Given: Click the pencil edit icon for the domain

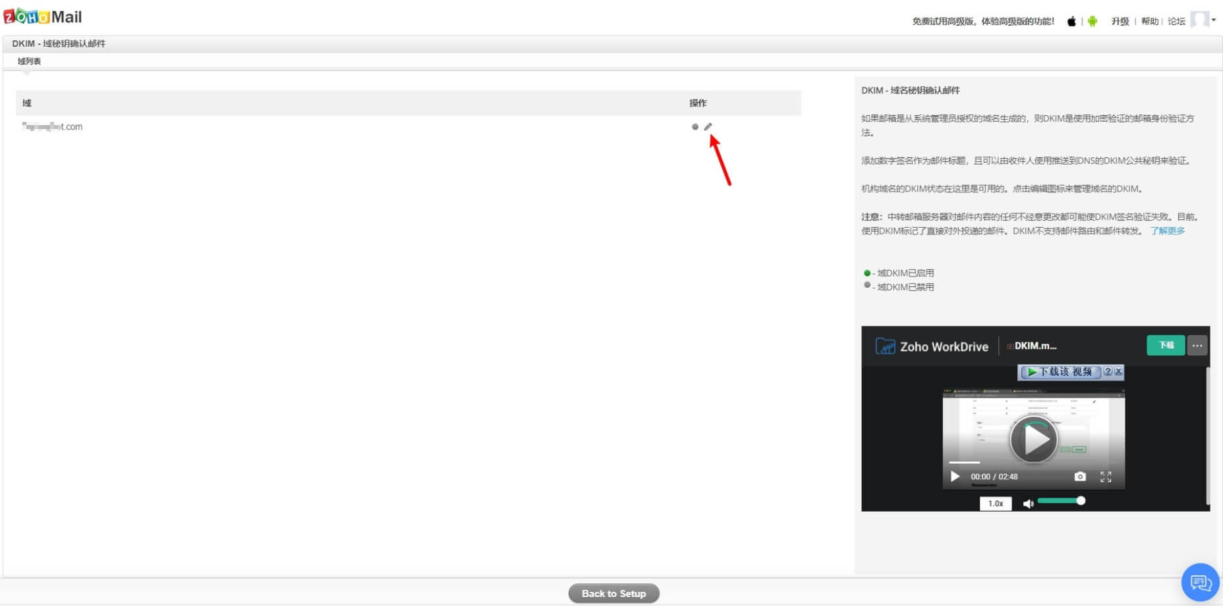Looking at the screenshot, I should click(708, 126).
